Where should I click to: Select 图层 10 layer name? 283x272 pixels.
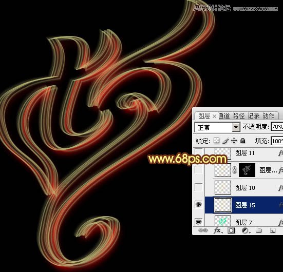click(245, 188)
